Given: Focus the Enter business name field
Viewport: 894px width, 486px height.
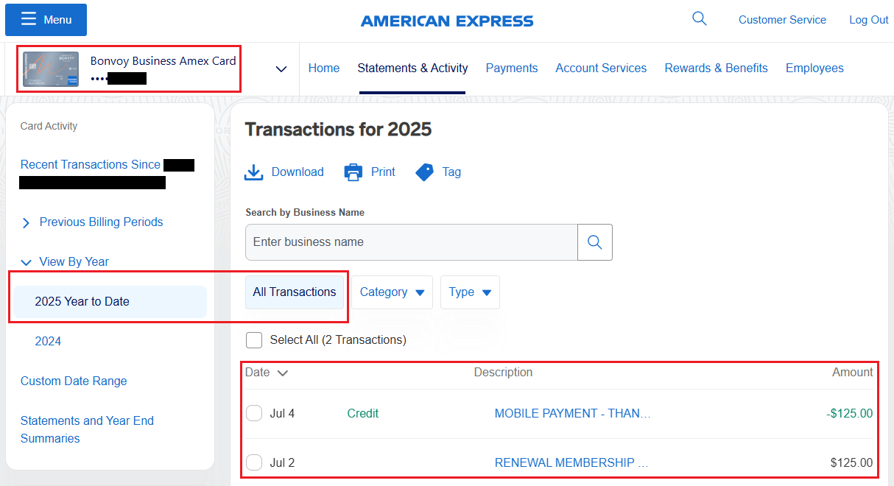Looking at the screenshot, I should pyautogui.click(x=411, y=242).
